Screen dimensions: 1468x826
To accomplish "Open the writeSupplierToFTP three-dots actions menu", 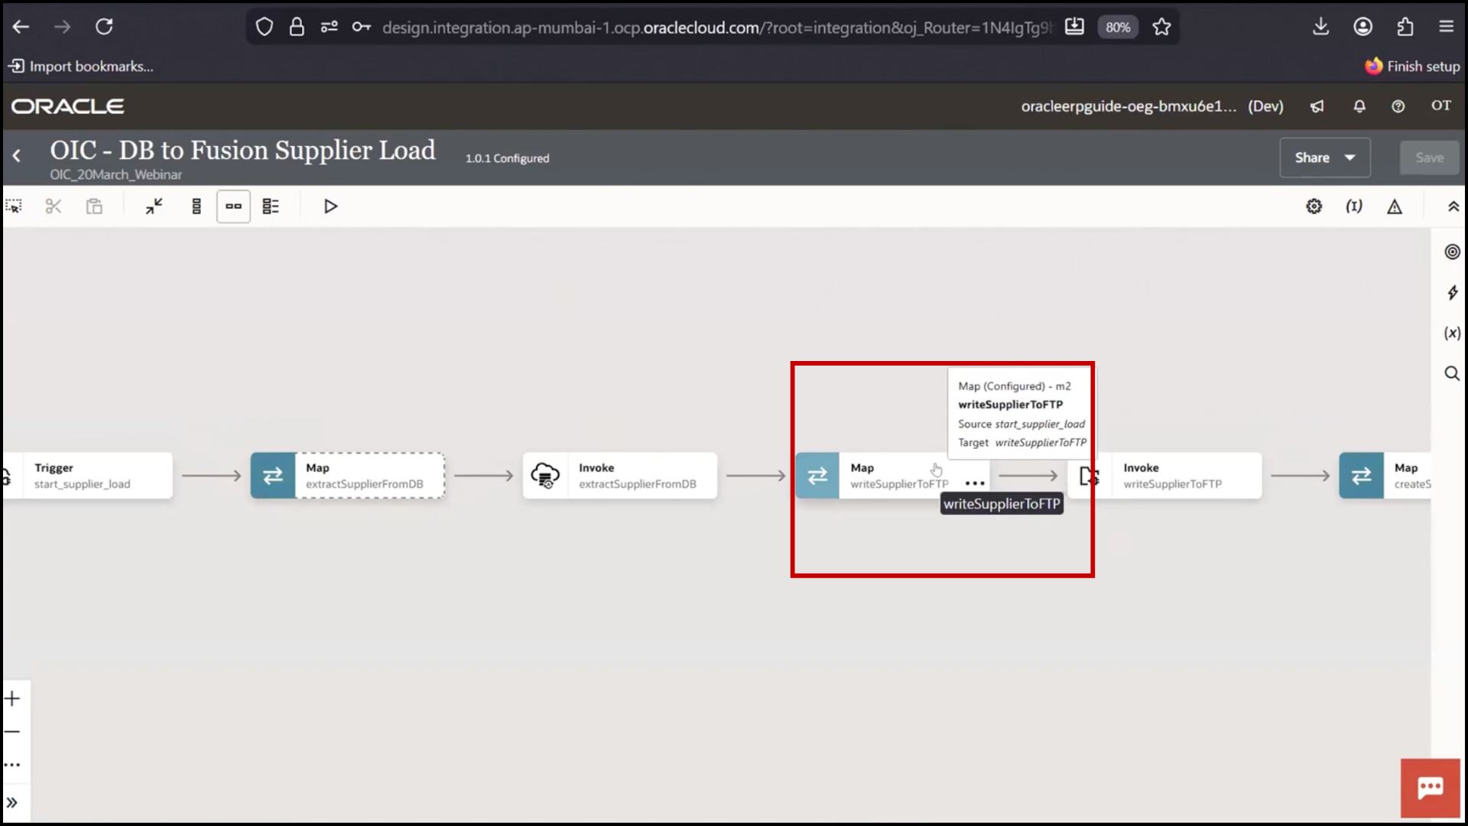I will [x=974, y=483].
